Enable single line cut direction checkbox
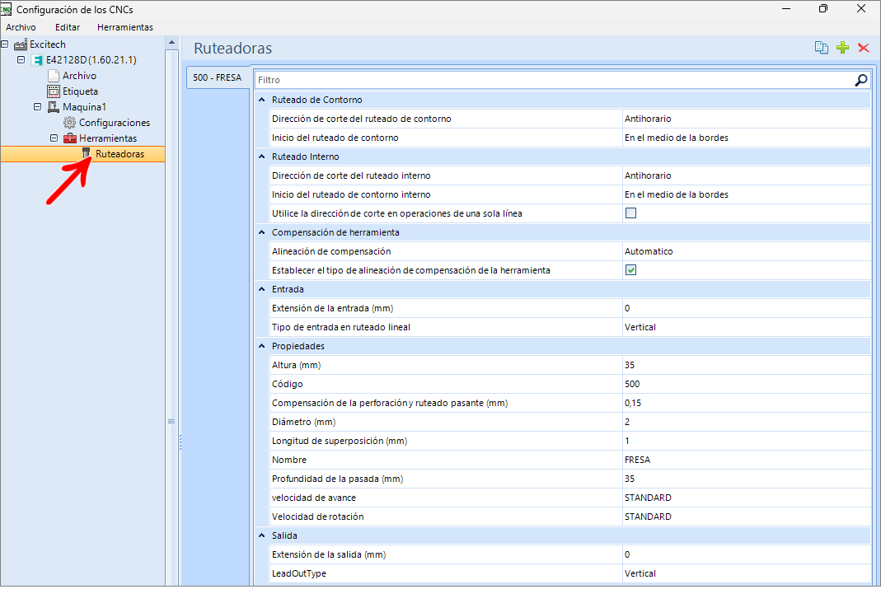The image size is (881, 589). [x=631, y=213]
